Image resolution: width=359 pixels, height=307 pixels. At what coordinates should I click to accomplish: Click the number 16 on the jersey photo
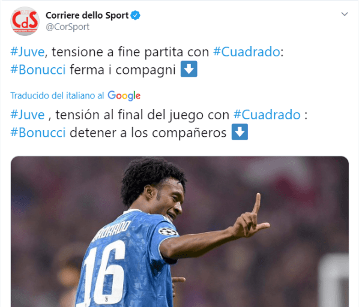105,272
